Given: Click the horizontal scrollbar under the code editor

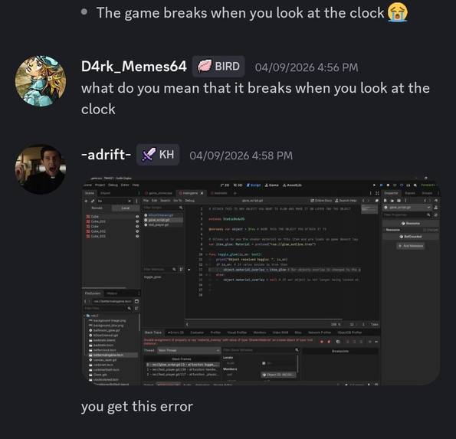Looking at the screenshot, I should pyautogui.click(x=264, y=319).
